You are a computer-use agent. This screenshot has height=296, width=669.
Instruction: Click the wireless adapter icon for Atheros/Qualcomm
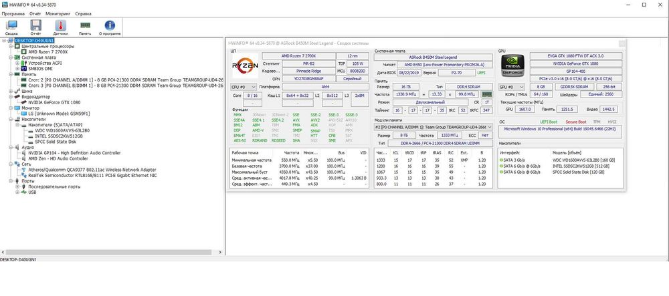pyautogui.click(x=24, y=170)
